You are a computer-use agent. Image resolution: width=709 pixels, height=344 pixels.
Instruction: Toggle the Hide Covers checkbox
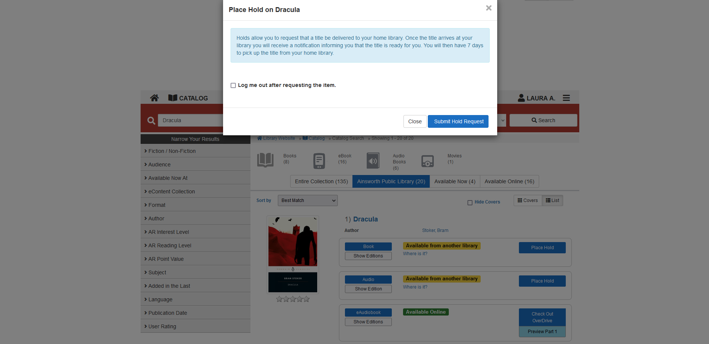tap(470, 202)
